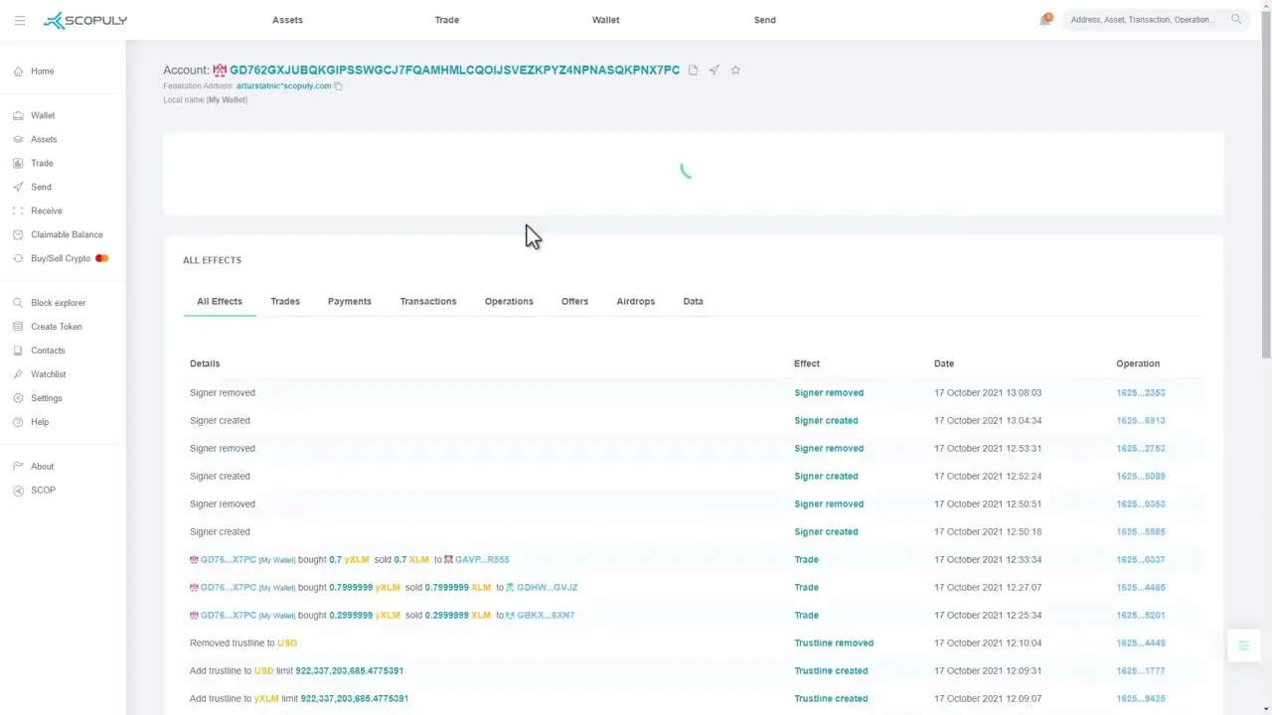
Task: Star the account as favorite
Action: (735, 70)
